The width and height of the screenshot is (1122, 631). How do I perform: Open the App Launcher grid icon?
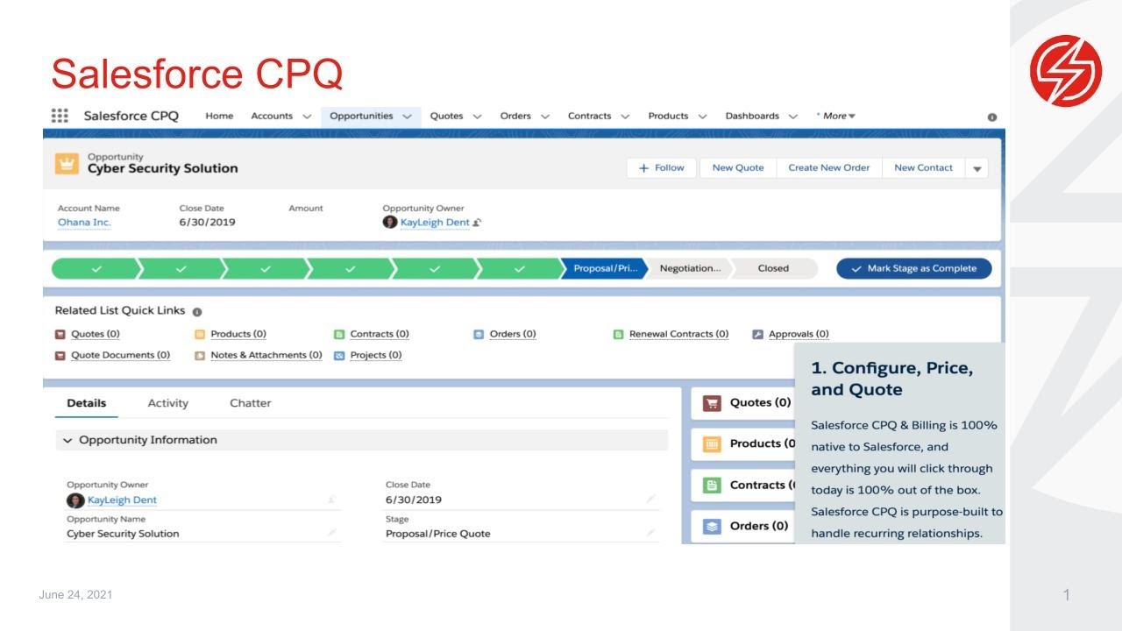coord(60,116)
